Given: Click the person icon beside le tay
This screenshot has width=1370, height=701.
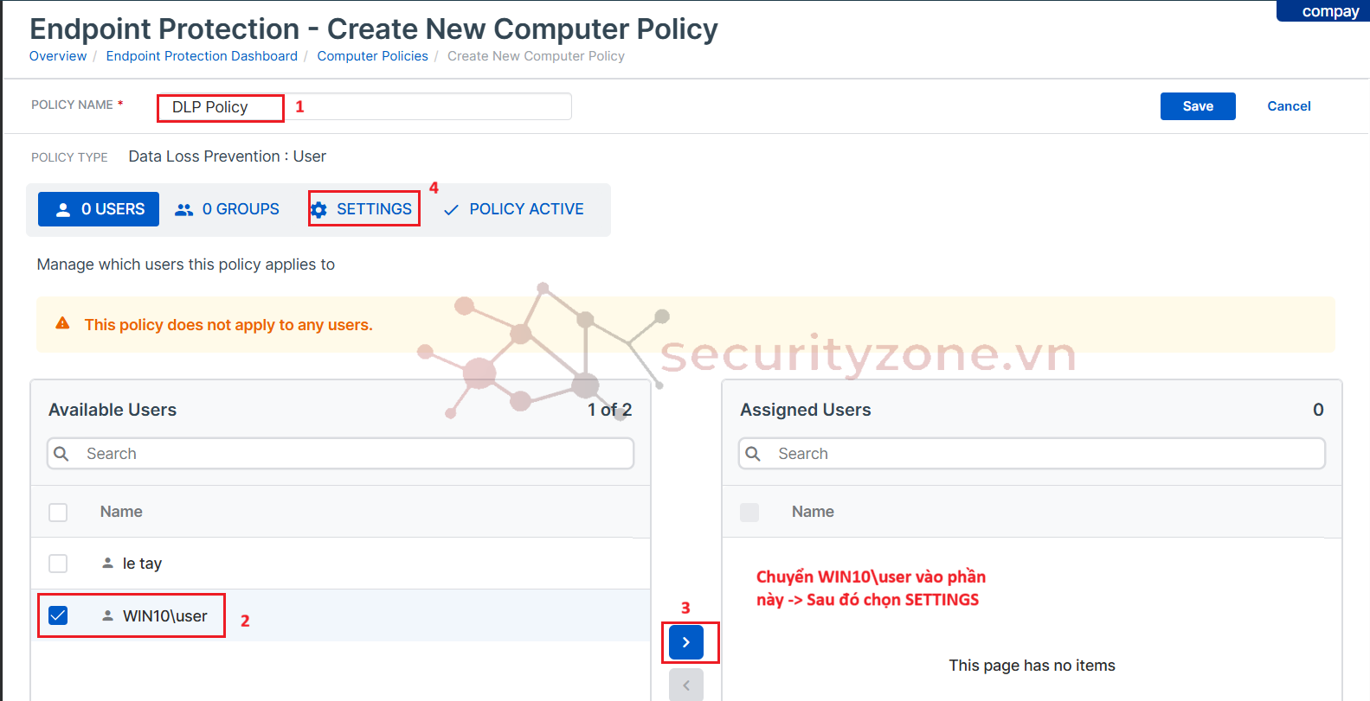Looking at the screenshot, I should tap(107, 564).
